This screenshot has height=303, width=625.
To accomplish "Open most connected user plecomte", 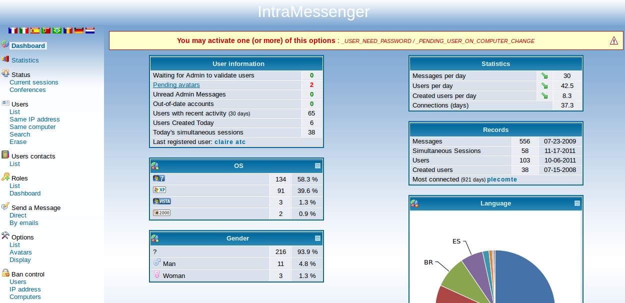I will coord(502,179).
